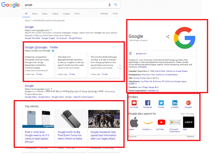Open the Google Translate sitelink

coord(32,38)
